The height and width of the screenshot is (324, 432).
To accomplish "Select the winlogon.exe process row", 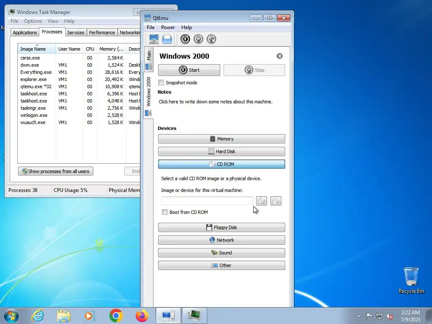I will 79,115.
